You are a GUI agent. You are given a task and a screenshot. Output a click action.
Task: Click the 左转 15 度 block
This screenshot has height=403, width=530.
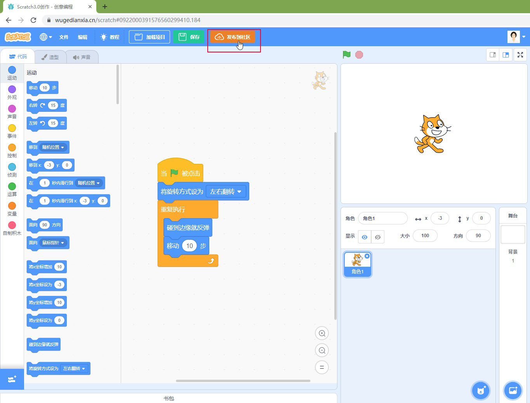point(47,123)
